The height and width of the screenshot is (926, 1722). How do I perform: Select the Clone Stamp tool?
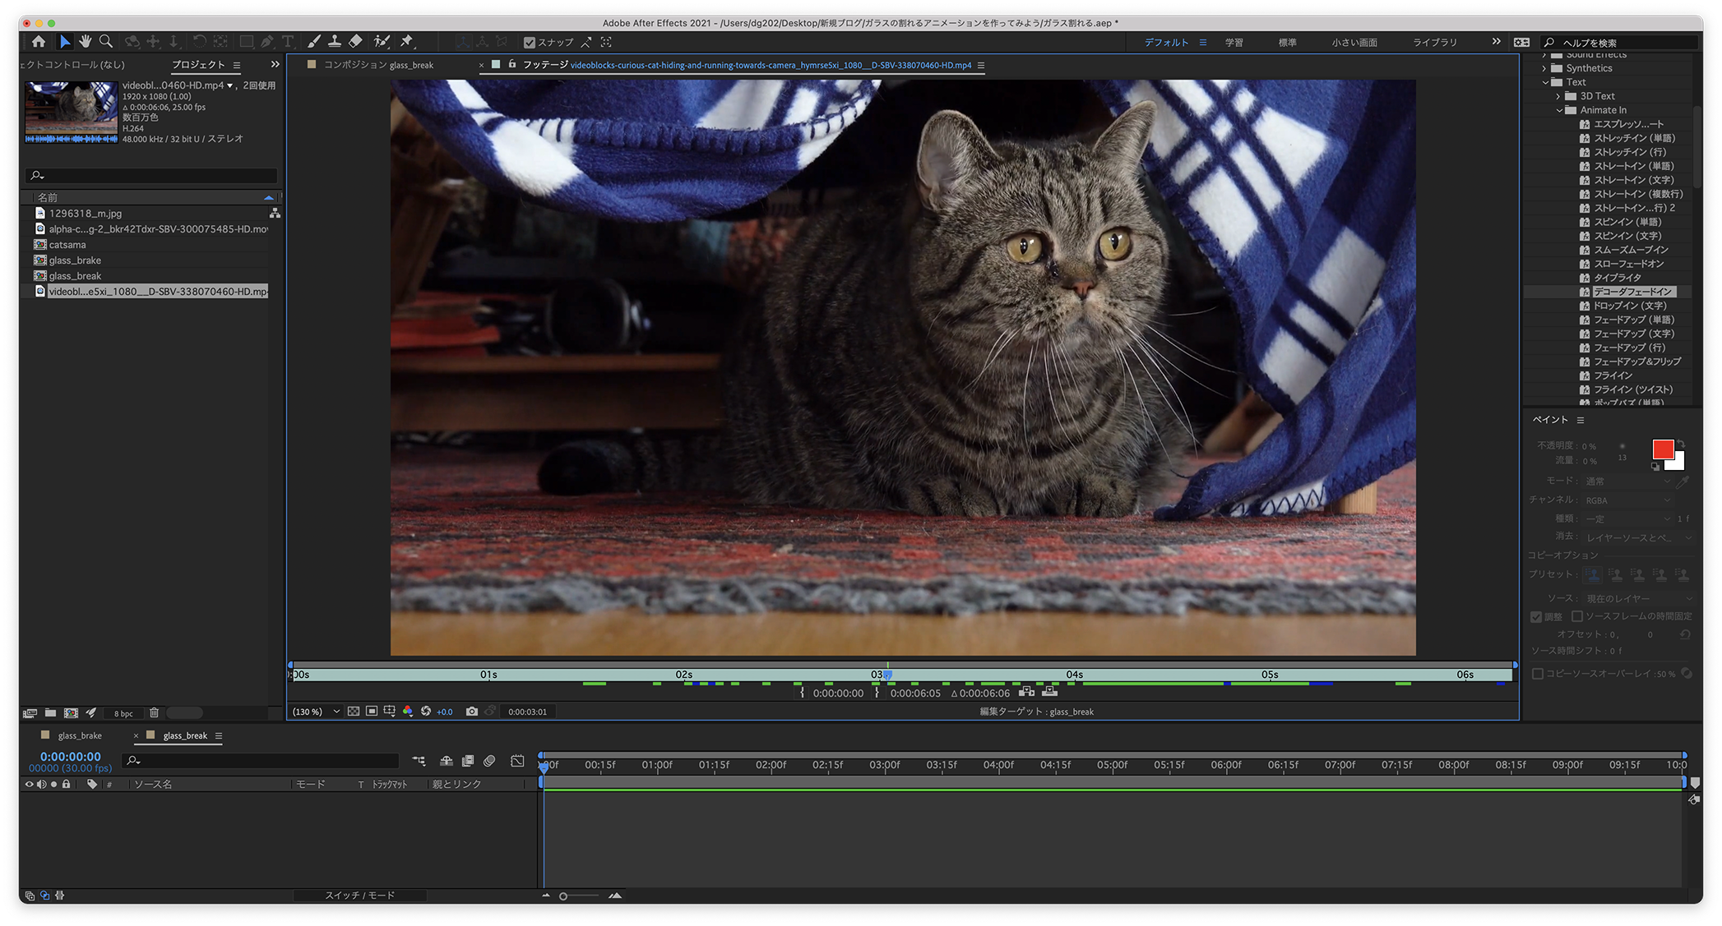[335, 42]
